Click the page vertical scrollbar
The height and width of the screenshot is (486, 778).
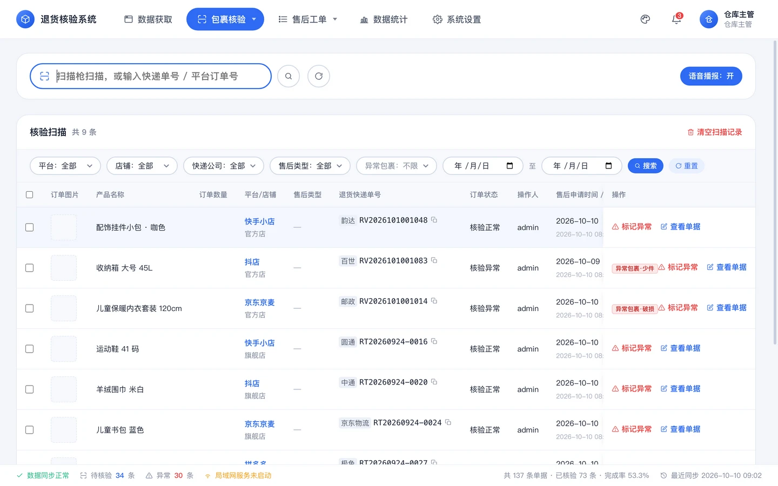(775, 192)
